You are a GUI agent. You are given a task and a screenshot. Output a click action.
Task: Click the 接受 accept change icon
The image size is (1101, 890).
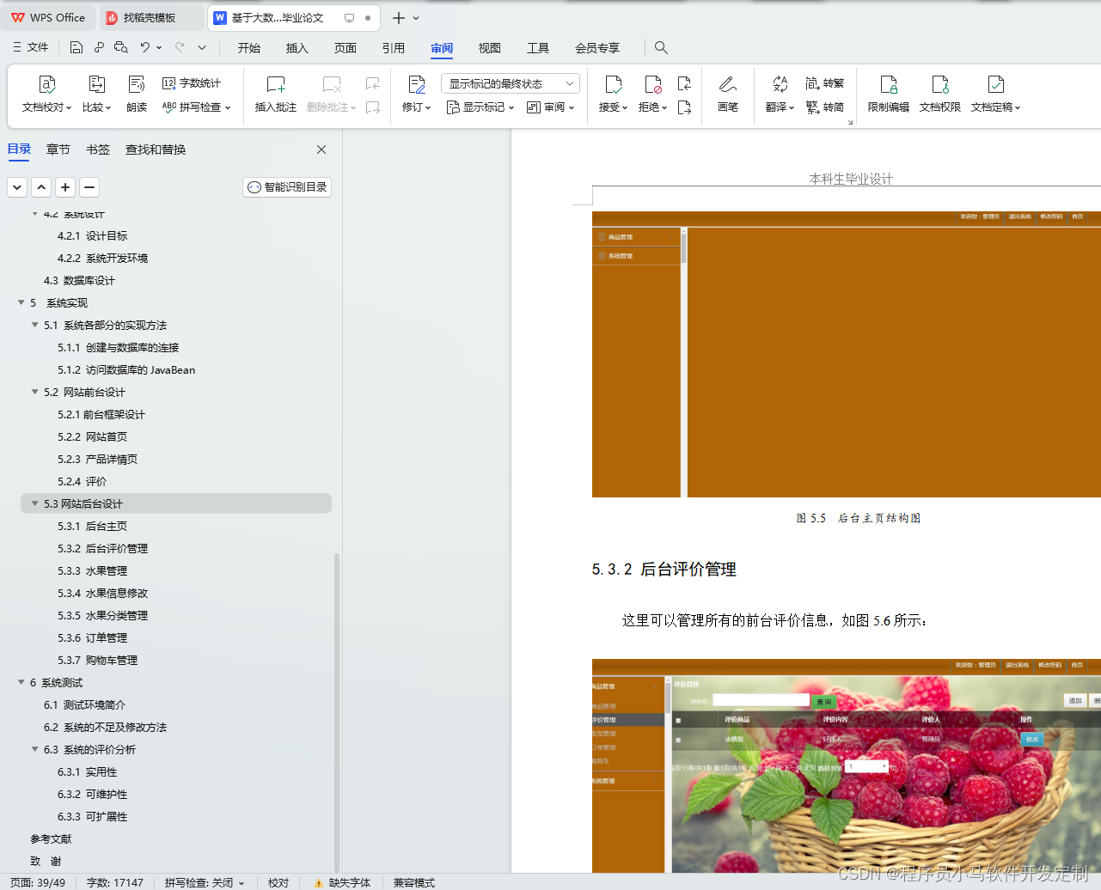pos(614,84)
